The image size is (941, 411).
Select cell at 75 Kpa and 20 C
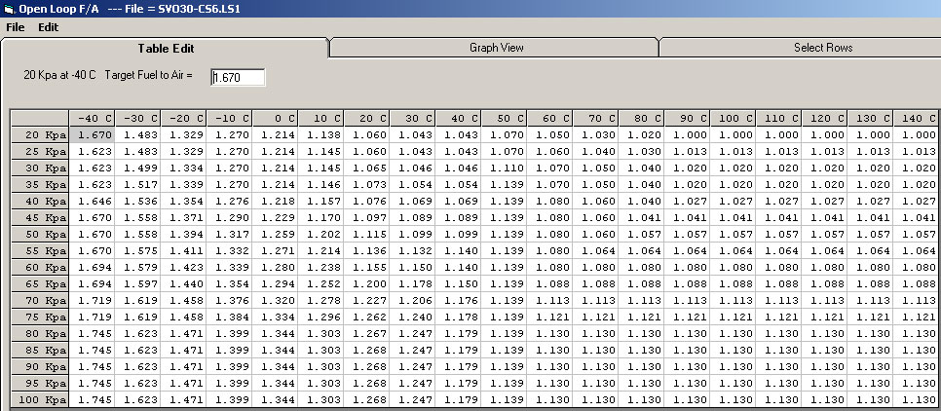coord(367,317)
